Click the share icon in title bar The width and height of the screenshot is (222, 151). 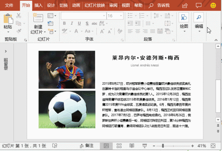pos(185,6)
